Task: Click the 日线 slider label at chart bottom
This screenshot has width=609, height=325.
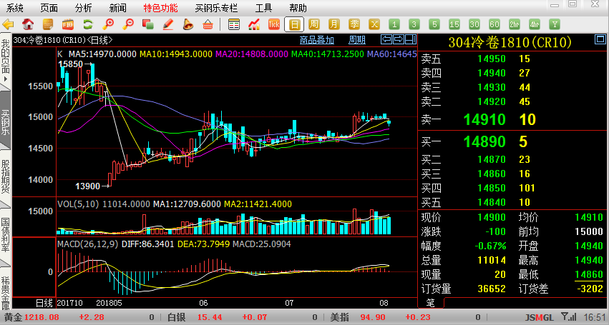Action: [x=45, y=303]
